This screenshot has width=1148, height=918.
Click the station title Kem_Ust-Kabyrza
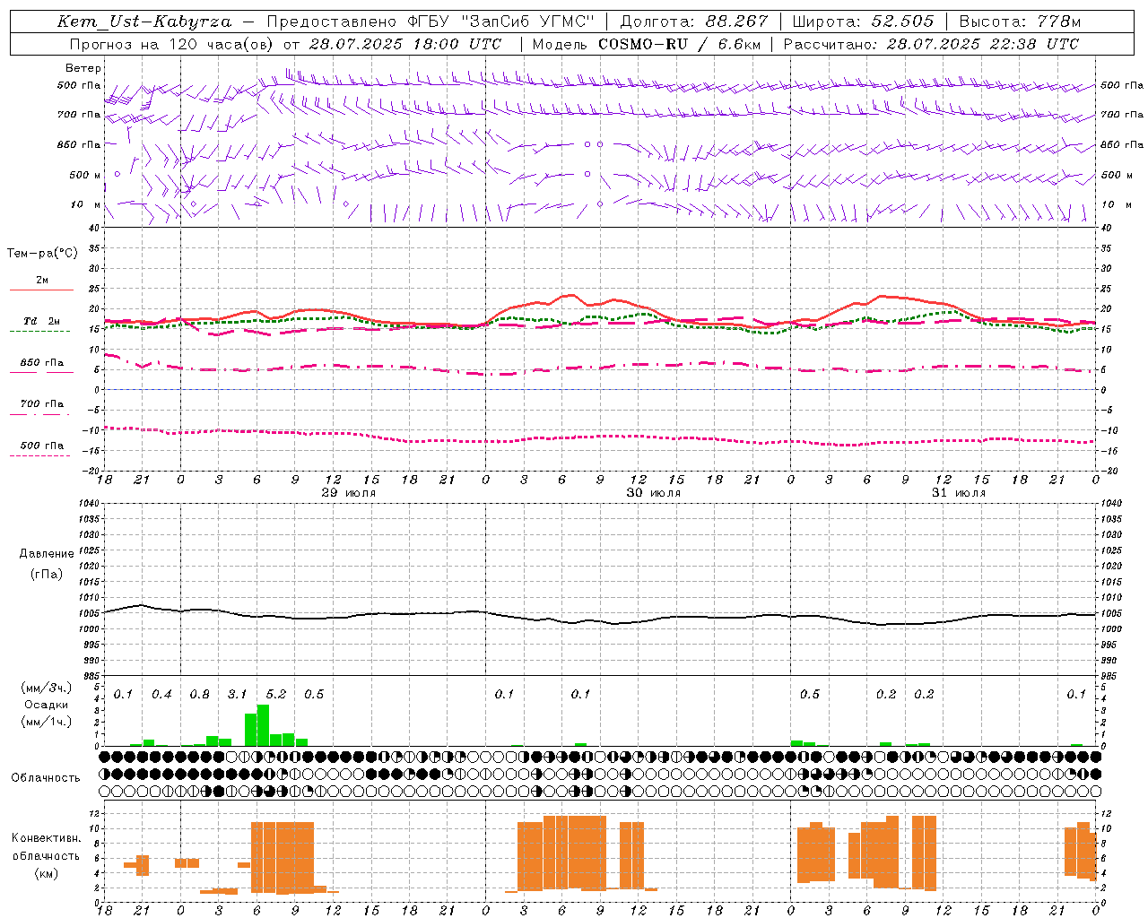[144, 22]
